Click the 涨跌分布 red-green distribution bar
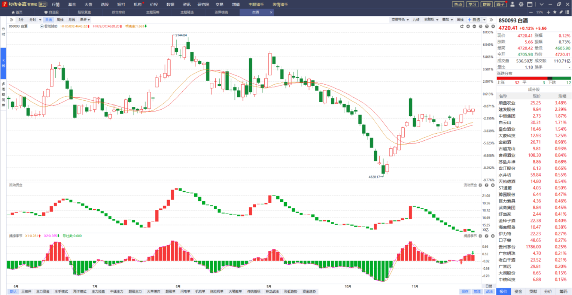The height and width of the screenshot is (295, 572). pos(534,78)
